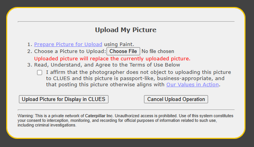The height and width of the screenshot is (147, 254).
Task: Tick the photographer affirmation checkbox
Action: tap(39, 72)
